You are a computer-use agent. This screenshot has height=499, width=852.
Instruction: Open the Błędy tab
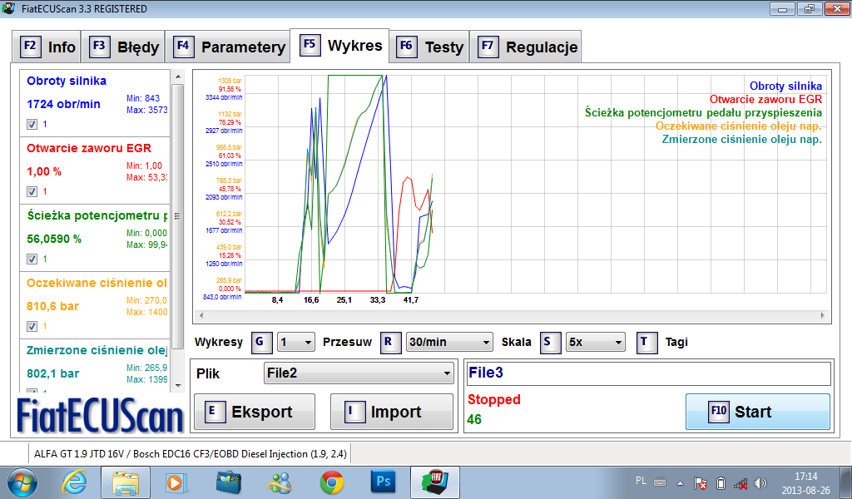(x=125, y=47)
